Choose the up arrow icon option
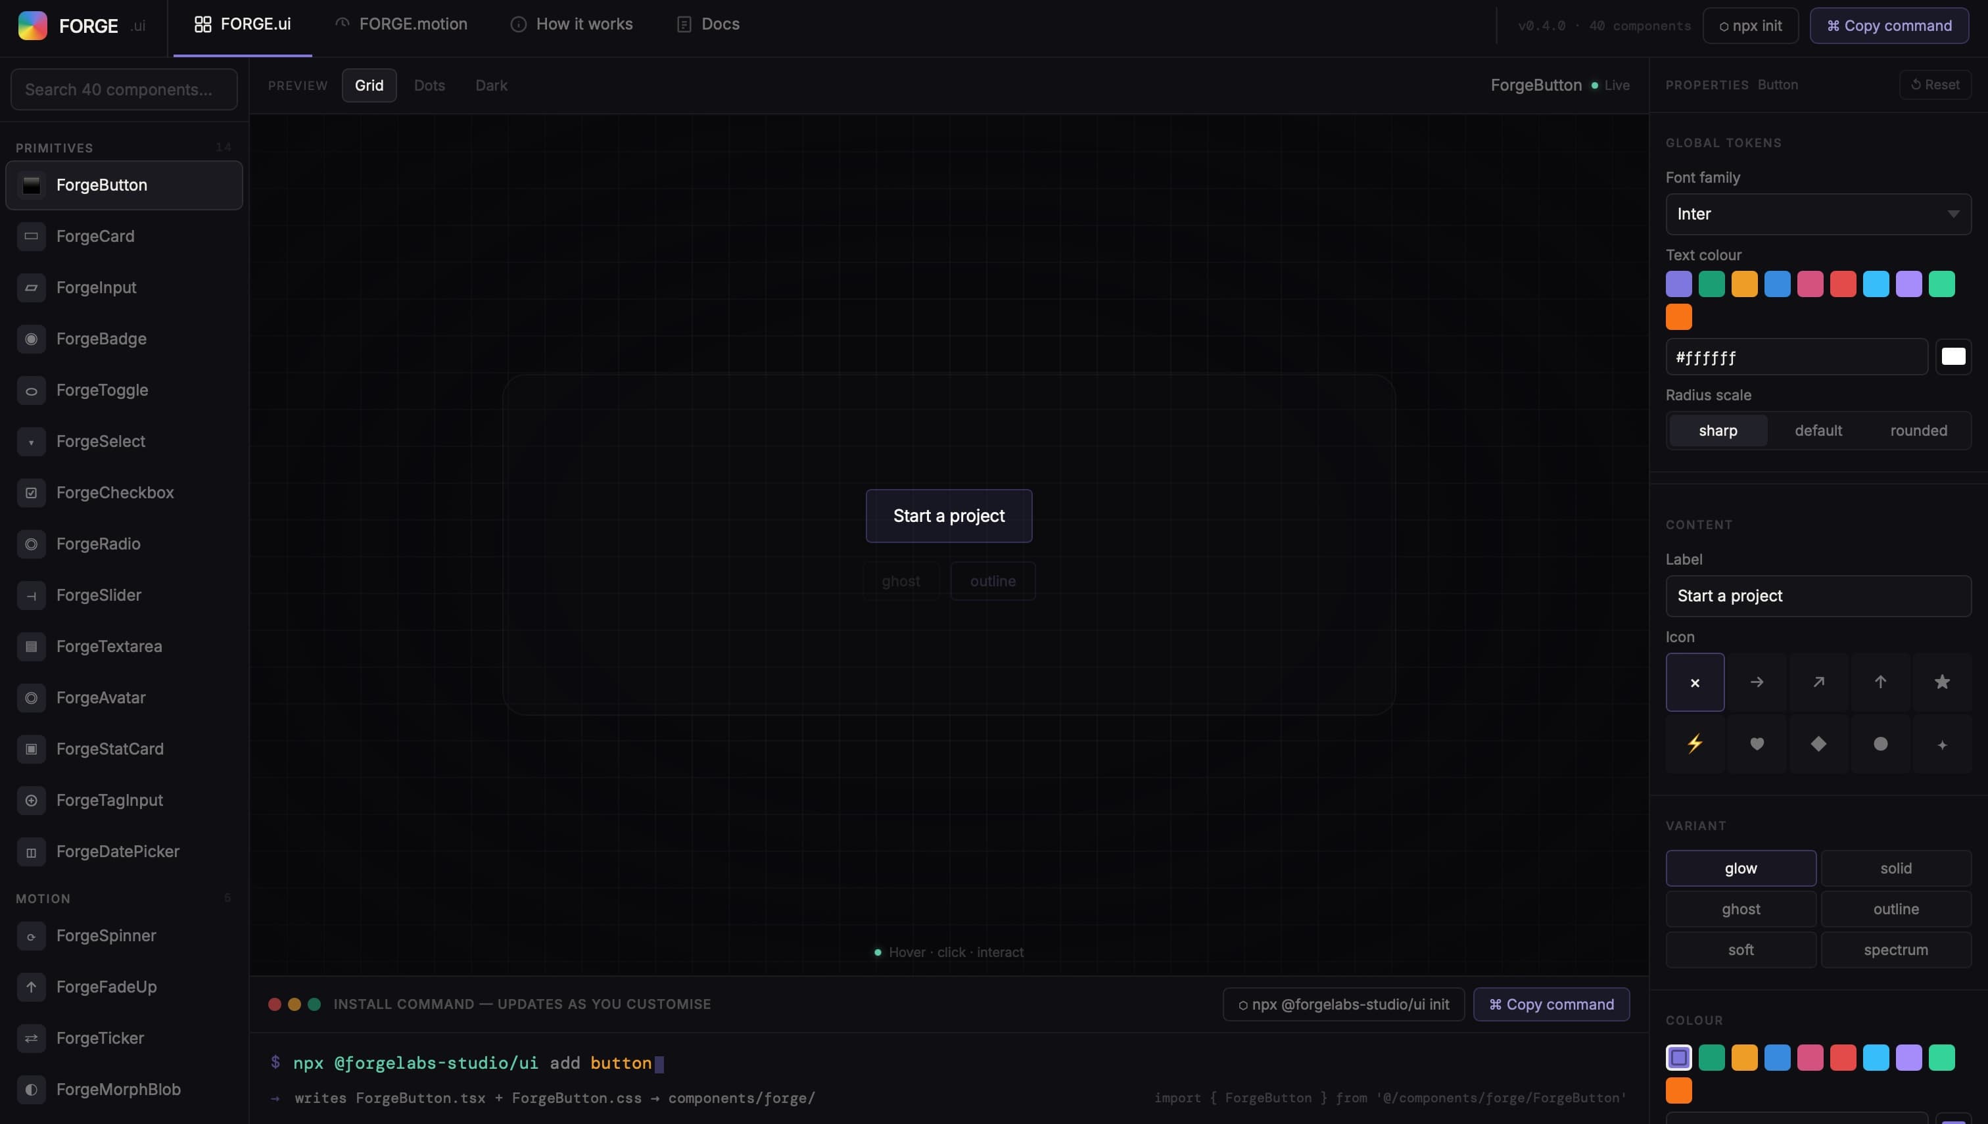The image size is (1988, 1124). [1880, 682]
